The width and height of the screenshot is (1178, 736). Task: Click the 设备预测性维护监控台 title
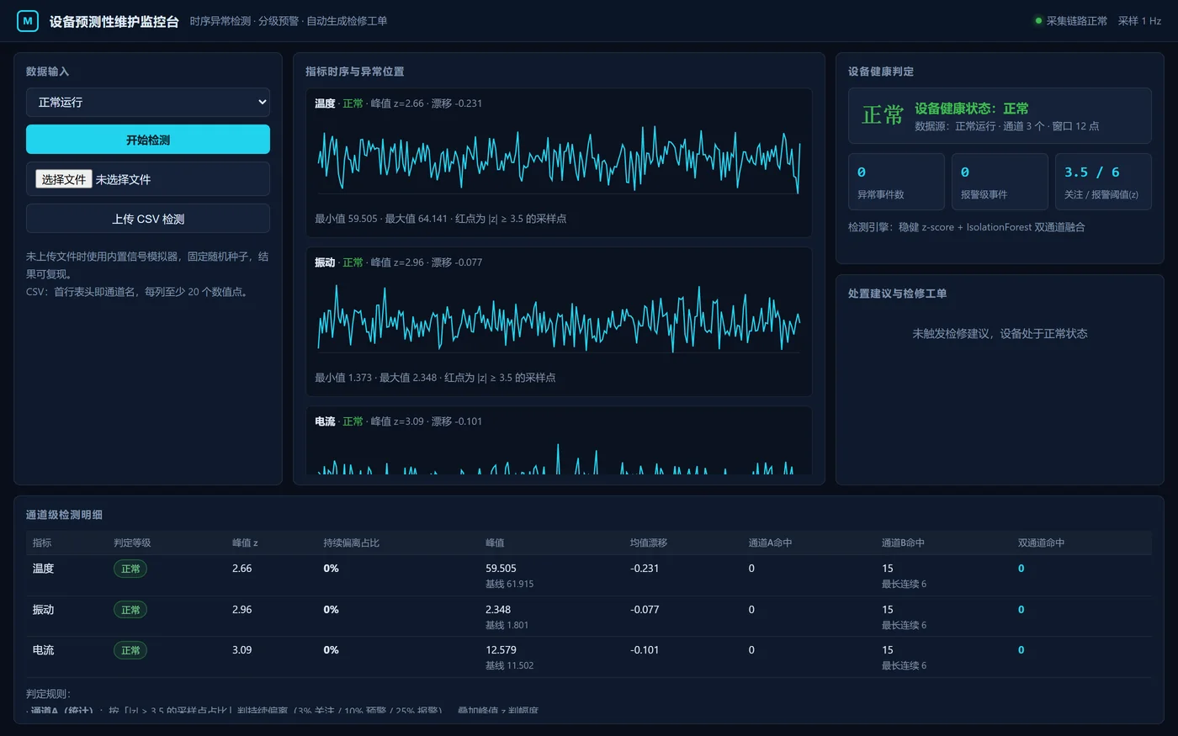pos(114,21)
